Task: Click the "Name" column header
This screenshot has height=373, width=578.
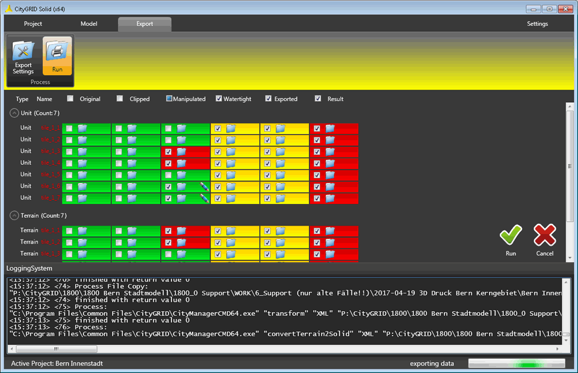Action: pyautogui.click(x=44, y=99)
